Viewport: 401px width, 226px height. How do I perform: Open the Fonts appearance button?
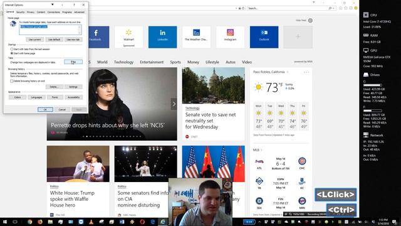coord(55,97)
